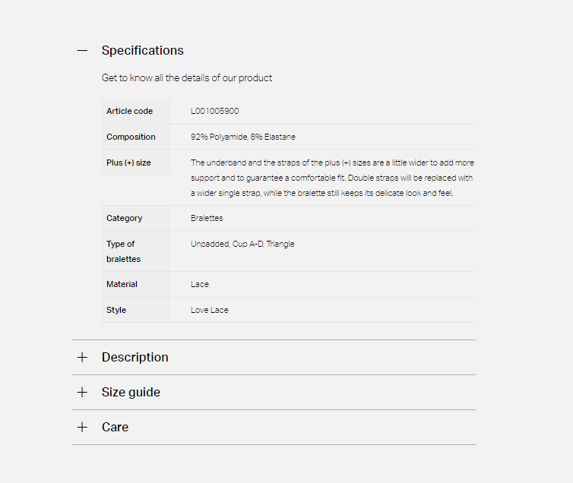The image size is (573, 483).
Task: Click the Get to know details subtitle
Action: click(187, 78)
